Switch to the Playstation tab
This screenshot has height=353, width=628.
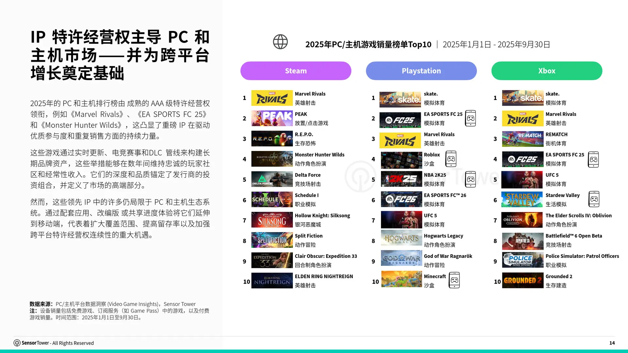click(x=421, y=71)
